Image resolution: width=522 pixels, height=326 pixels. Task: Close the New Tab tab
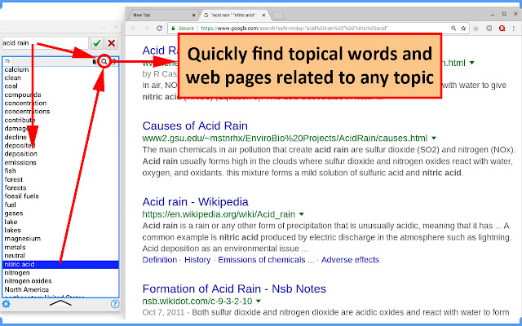(194, 15)
